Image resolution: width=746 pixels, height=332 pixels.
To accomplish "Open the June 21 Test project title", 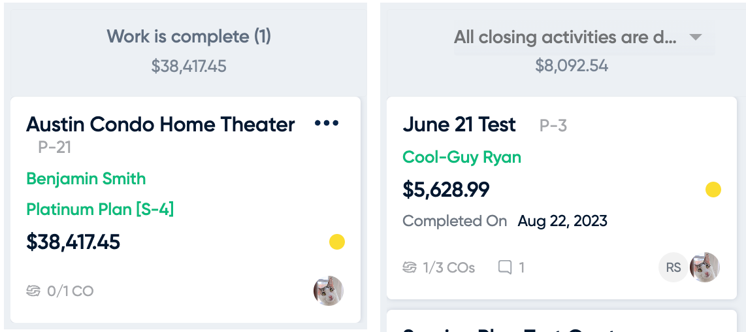I will [459, 125].
